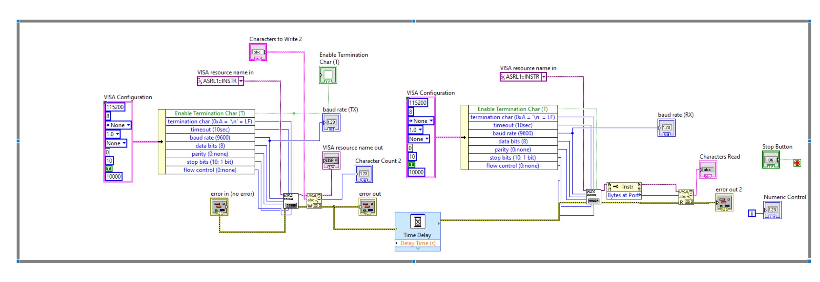Expand the Time Delay Express VI chevron
The image size is (820, 282).
(x=418, y=249)
